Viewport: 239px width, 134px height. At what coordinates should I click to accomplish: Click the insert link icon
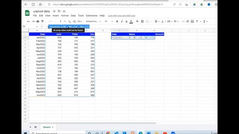(183, 22)
